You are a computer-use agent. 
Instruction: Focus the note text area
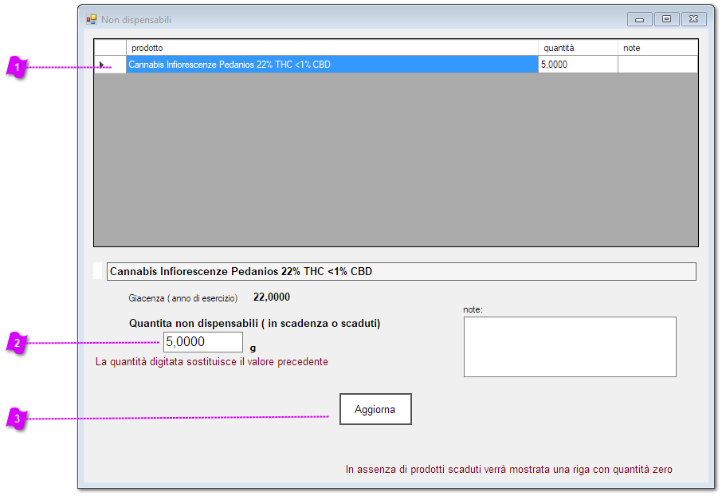click(570, 347)
